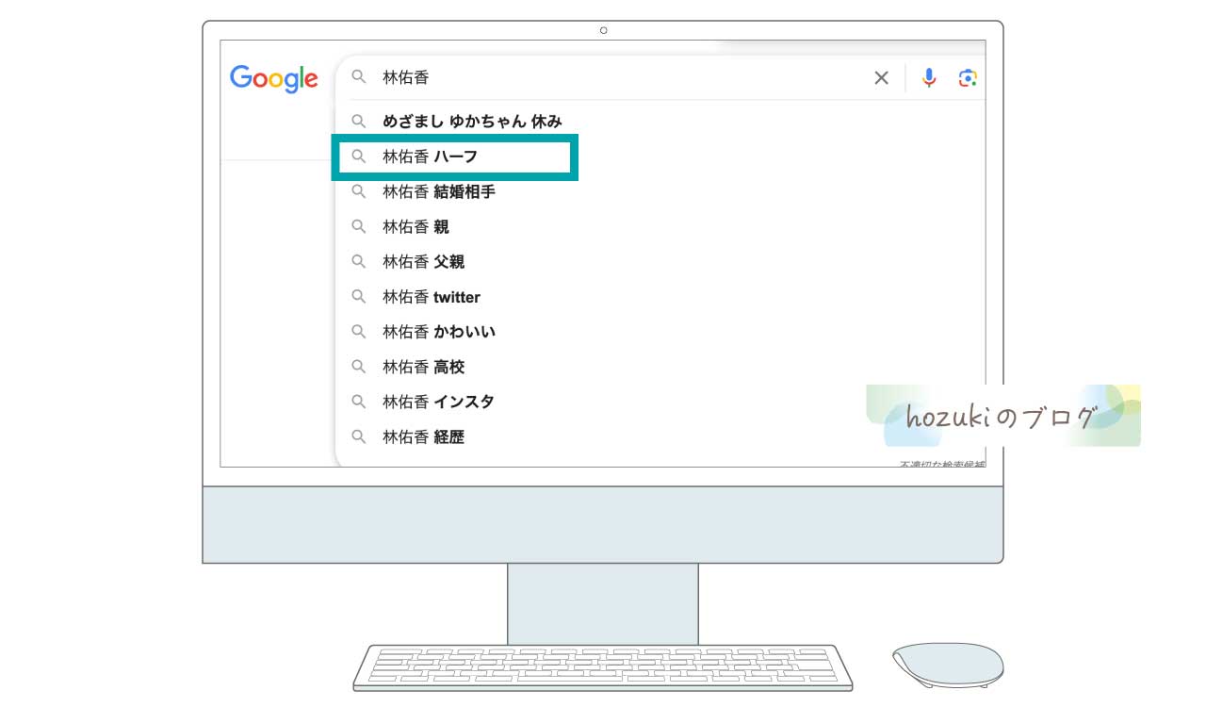Image resolution: width=1206 pixels, height=707 pixels.
Task: Click search icon beside 林佑香 高校
Action: 358,367
